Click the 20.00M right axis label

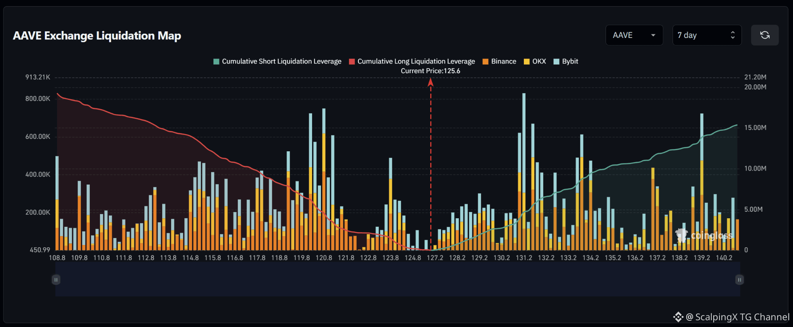click(x=755, y=87)
